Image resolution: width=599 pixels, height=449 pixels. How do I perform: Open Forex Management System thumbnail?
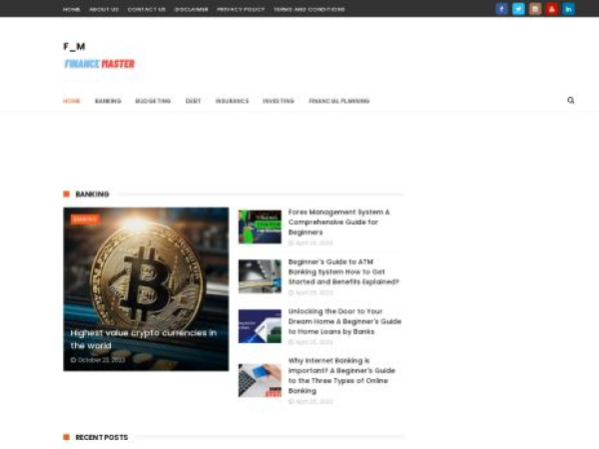click(260, 226)
